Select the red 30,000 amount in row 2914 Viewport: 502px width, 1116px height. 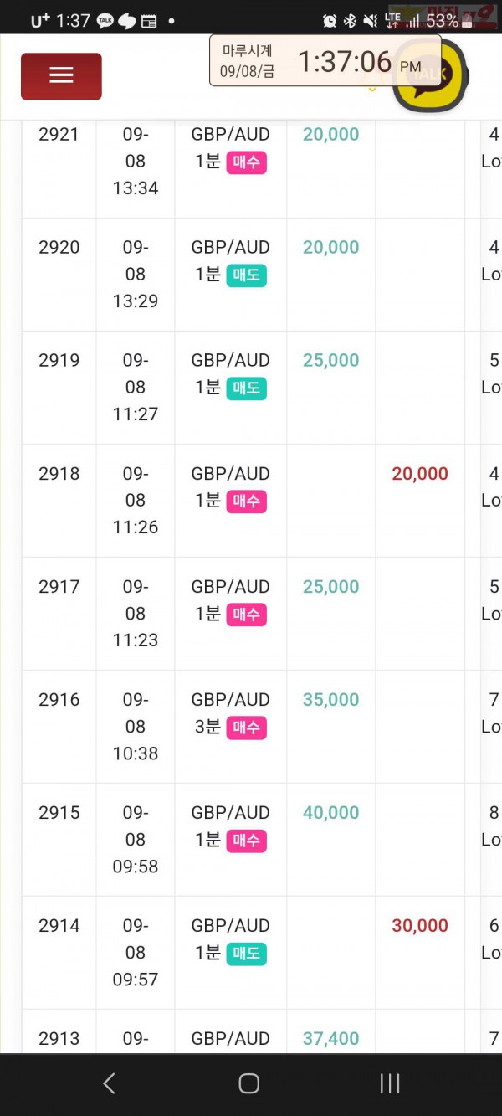point(420,926)
